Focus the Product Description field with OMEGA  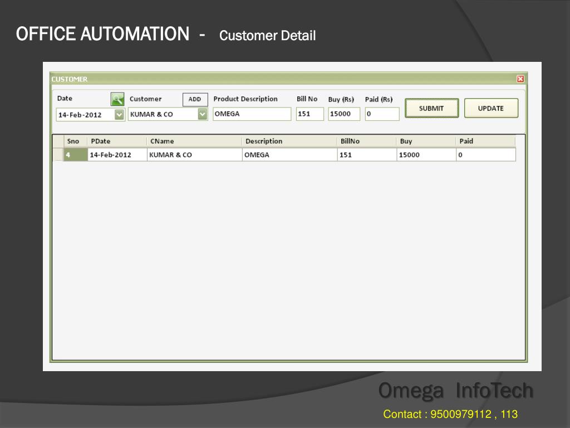pos(252,114)
